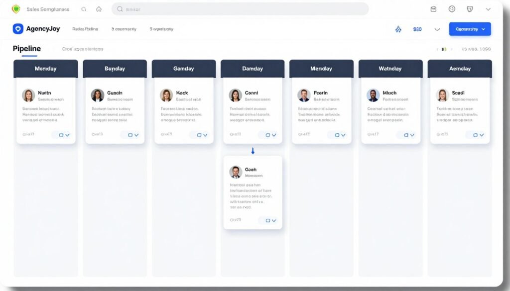Expand the chevron at the far top right
510x291 pixels.
(488, 8)
